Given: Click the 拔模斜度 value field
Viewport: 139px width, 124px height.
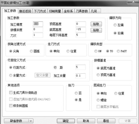Looking at the screenshot, I should pos(38,30).
